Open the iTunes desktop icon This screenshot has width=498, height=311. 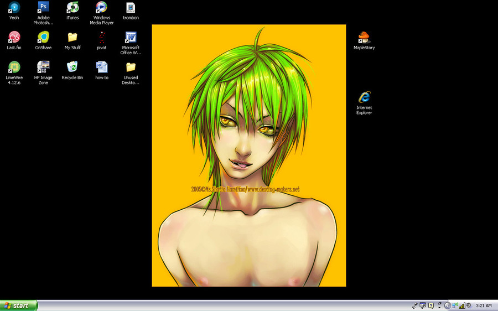72,10
